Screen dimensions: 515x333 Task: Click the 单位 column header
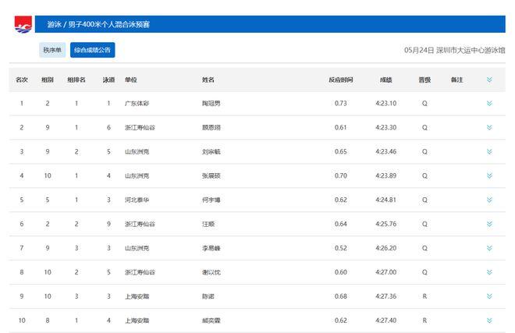click(x=131, y=80)
